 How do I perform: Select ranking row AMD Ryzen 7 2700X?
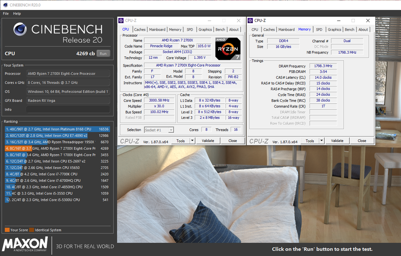58,149
